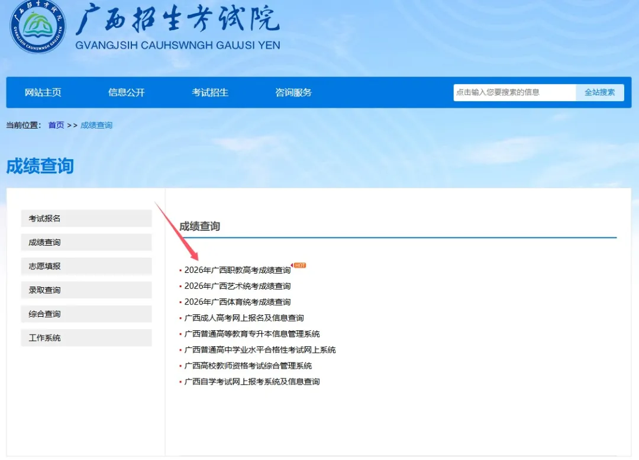
Task: Click the 成绩查询 breadcrumb link
Action: tap(96, 126)
